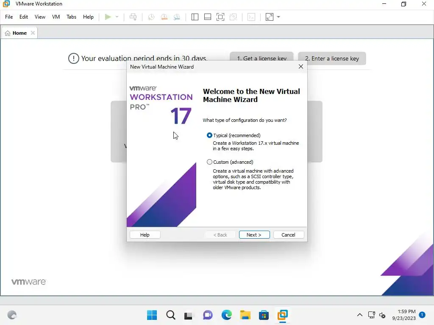The width and height of the screenshot is (434, 325).
Task: Click the stretch guest display icon
Action: pos(270,17)
